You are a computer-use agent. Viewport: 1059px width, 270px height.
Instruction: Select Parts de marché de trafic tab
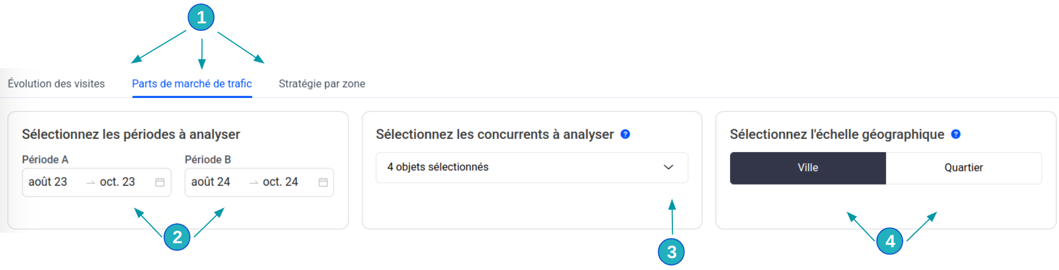[x=192, y=84]
